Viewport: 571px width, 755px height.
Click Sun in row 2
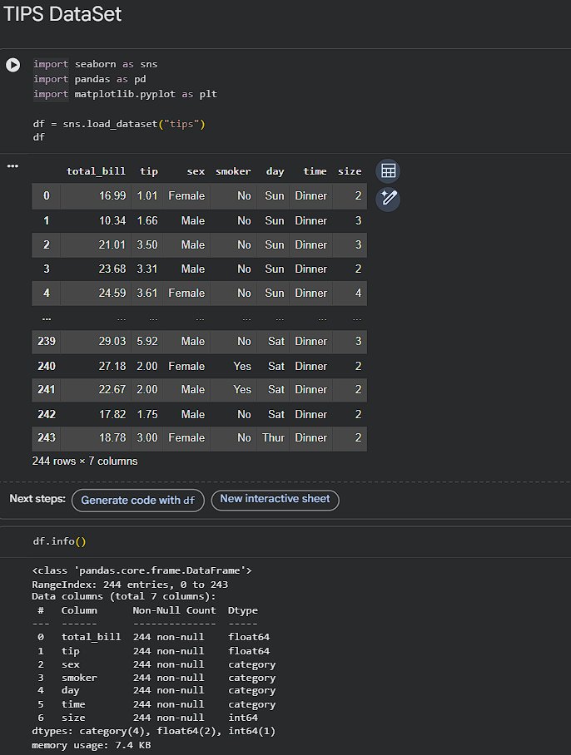pos(275,245)
